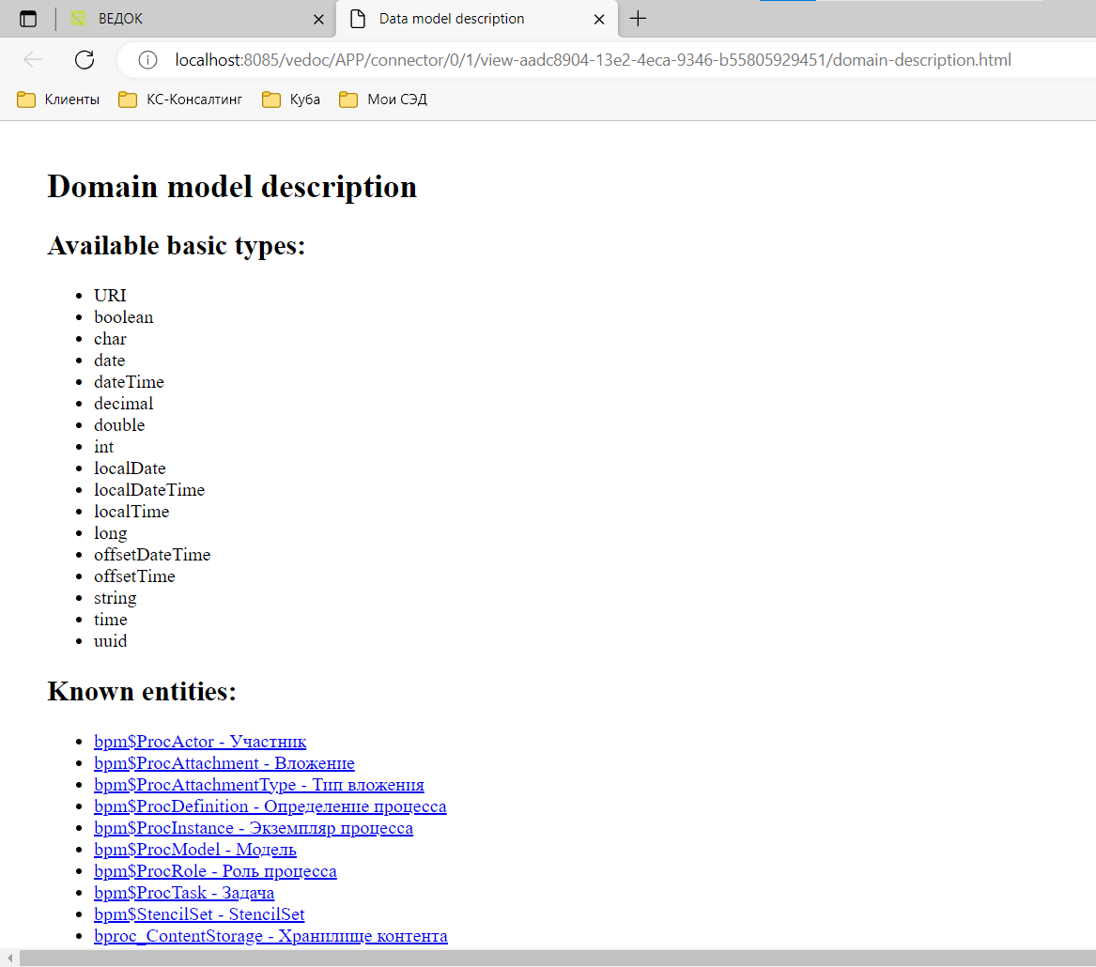Switch to the ВЕДОК tab
Viewport: 1096px width, 967px height.
188,19
